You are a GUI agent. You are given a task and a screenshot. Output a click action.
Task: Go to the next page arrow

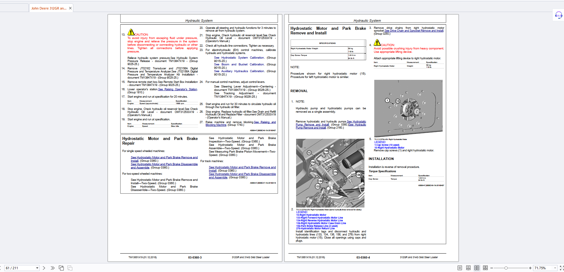coord(44,268)
